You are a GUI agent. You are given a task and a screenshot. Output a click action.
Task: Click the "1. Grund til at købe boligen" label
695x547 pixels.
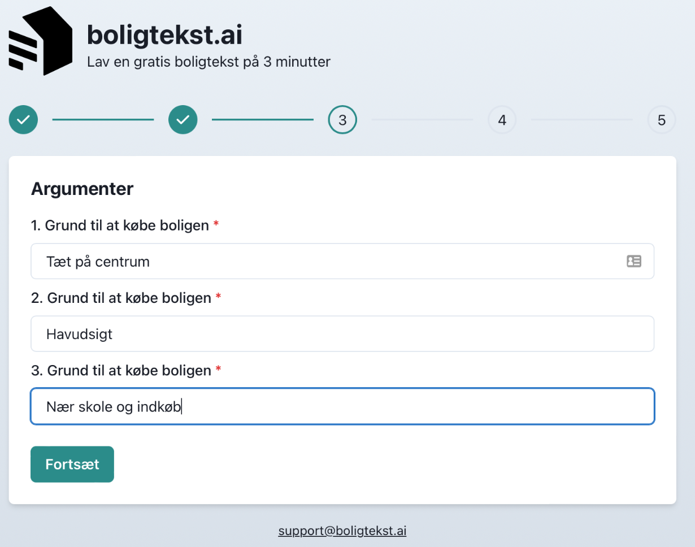pyautogui.click(x=120, y=225)
